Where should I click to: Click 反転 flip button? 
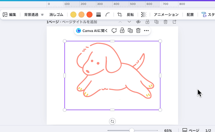[130, 15]
